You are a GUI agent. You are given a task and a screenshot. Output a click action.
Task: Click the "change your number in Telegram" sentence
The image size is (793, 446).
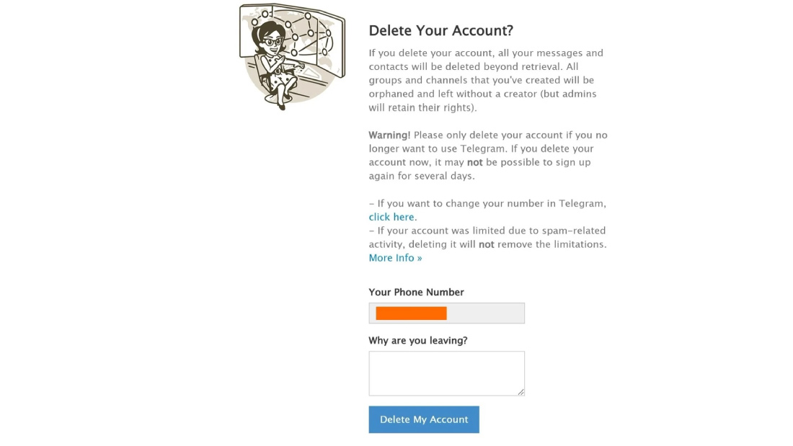(x=487, y=203)
